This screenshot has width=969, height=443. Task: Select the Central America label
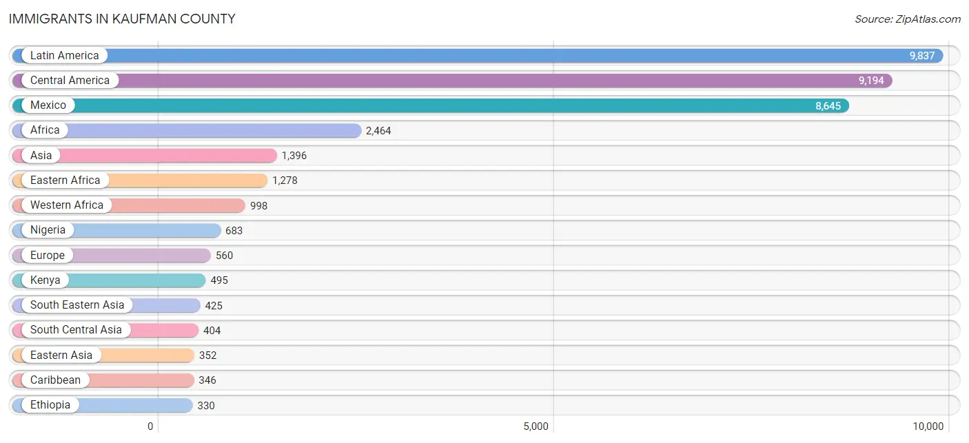click(x=70, y=81)
